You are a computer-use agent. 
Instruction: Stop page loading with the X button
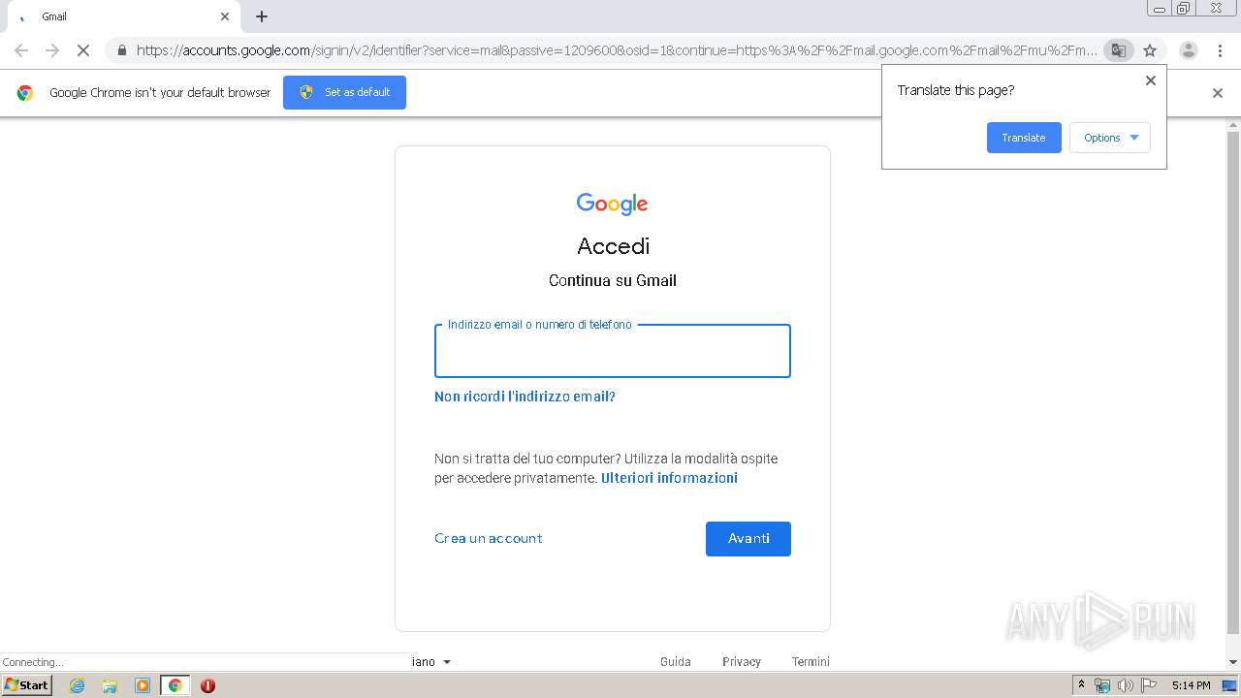pos(83,50)
